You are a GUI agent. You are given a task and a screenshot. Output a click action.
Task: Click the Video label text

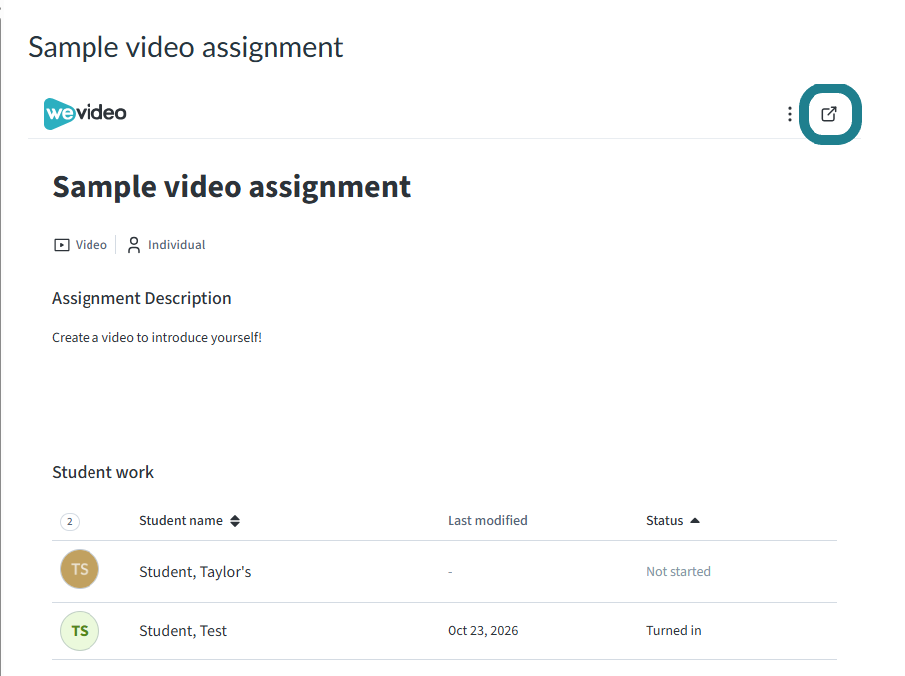click(91, 245)
